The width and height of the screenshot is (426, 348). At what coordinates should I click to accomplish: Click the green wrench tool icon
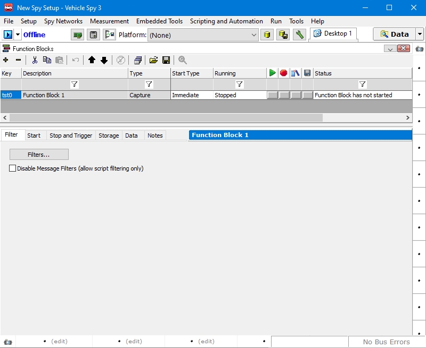pyautogui.click(x=300, y=35)
